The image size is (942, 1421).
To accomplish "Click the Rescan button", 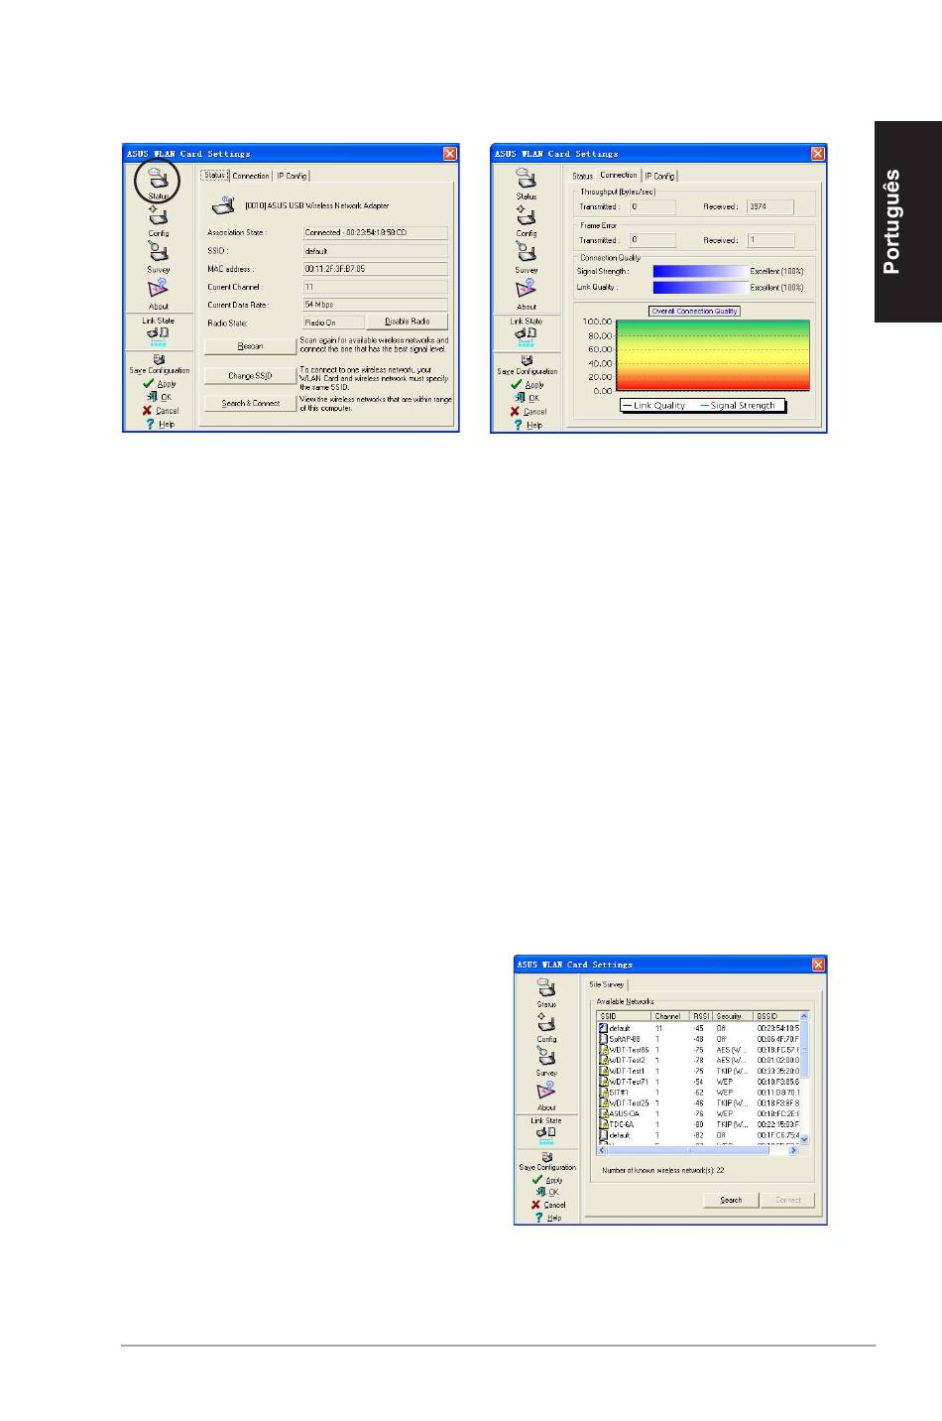I will pos(250,346).
